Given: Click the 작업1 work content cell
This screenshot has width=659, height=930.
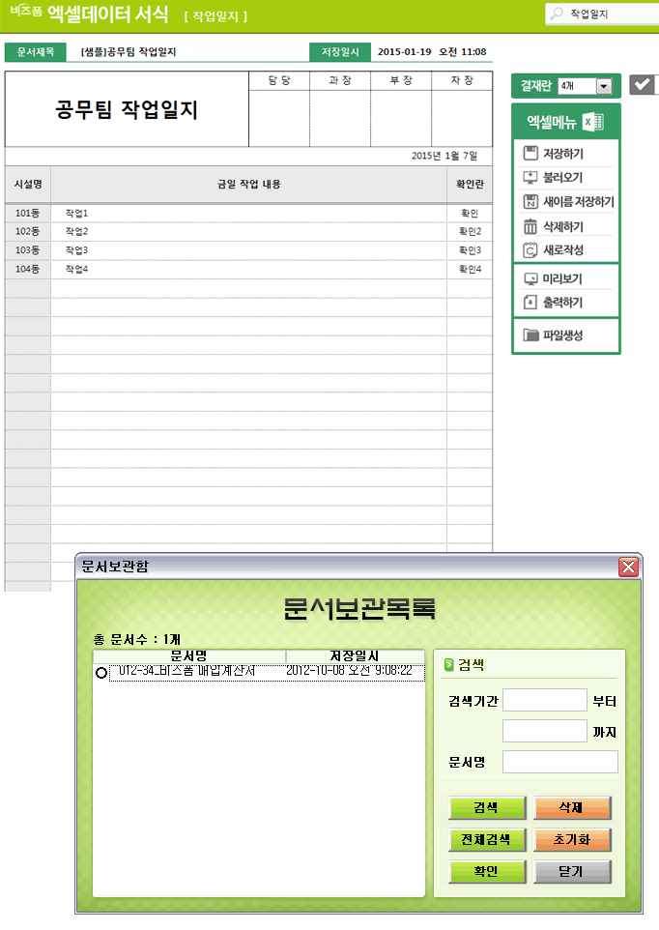Looking at the screenshot, I should [248, 213].
